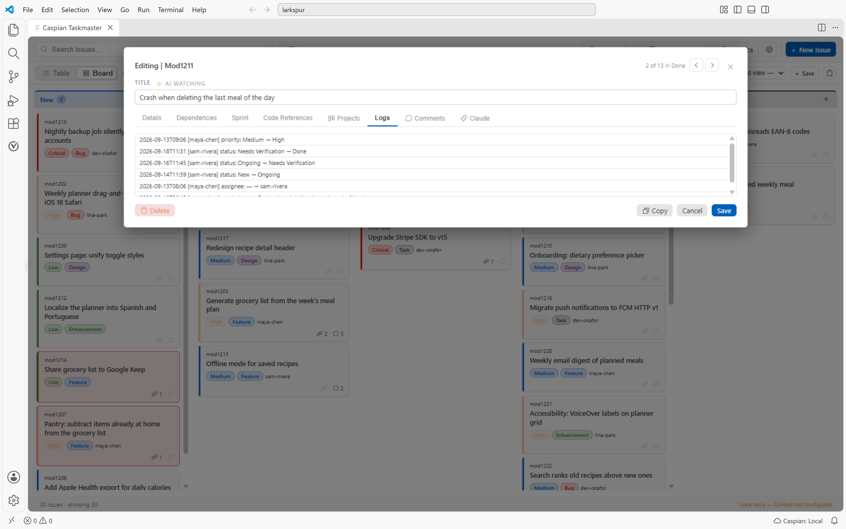Switch to the Table view toggle
The height and width of the screenshot is (529, 846).
(56, 73)
